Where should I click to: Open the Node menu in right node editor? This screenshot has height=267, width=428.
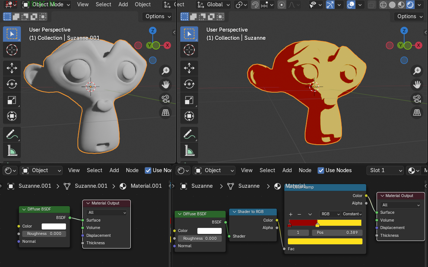[x=305, y=170]
